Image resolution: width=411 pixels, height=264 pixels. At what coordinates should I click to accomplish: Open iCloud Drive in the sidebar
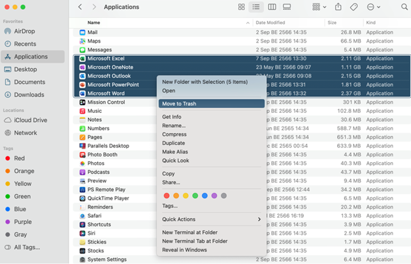pyautogui.click(x=32, y=120)
